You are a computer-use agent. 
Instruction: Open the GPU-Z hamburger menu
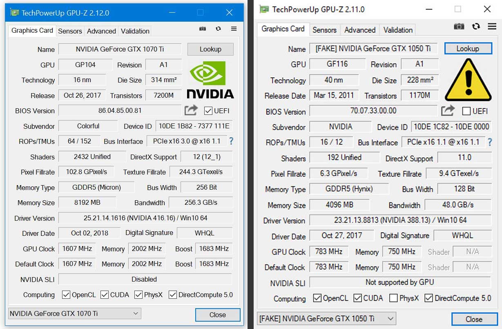234,29
